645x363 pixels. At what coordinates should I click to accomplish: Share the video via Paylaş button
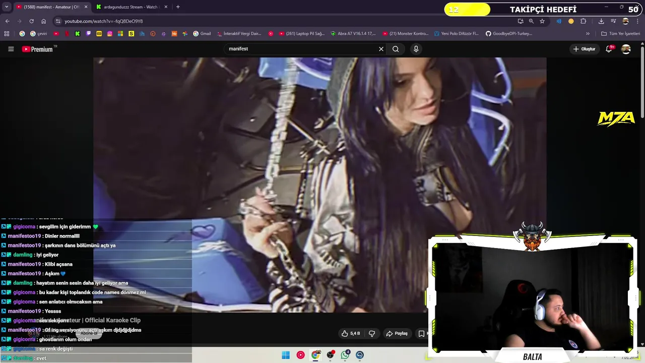click(397, 333)
